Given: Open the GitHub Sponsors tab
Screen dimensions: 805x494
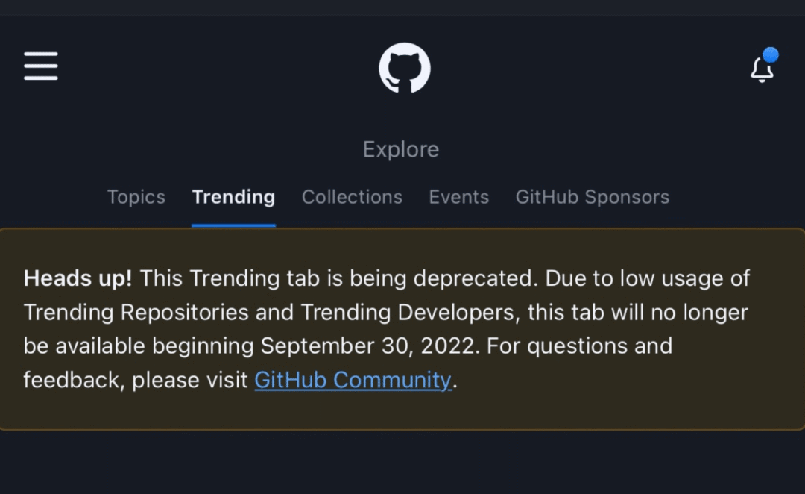Looking at the screenshot, I should coord(593,197).
